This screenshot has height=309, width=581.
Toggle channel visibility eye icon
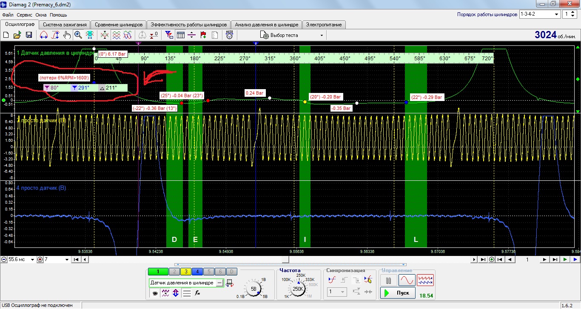(x=154, y=293)
